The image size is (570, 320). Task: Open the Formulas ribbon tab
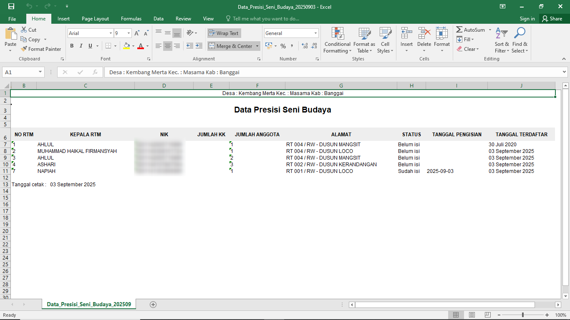coord(131,19)
